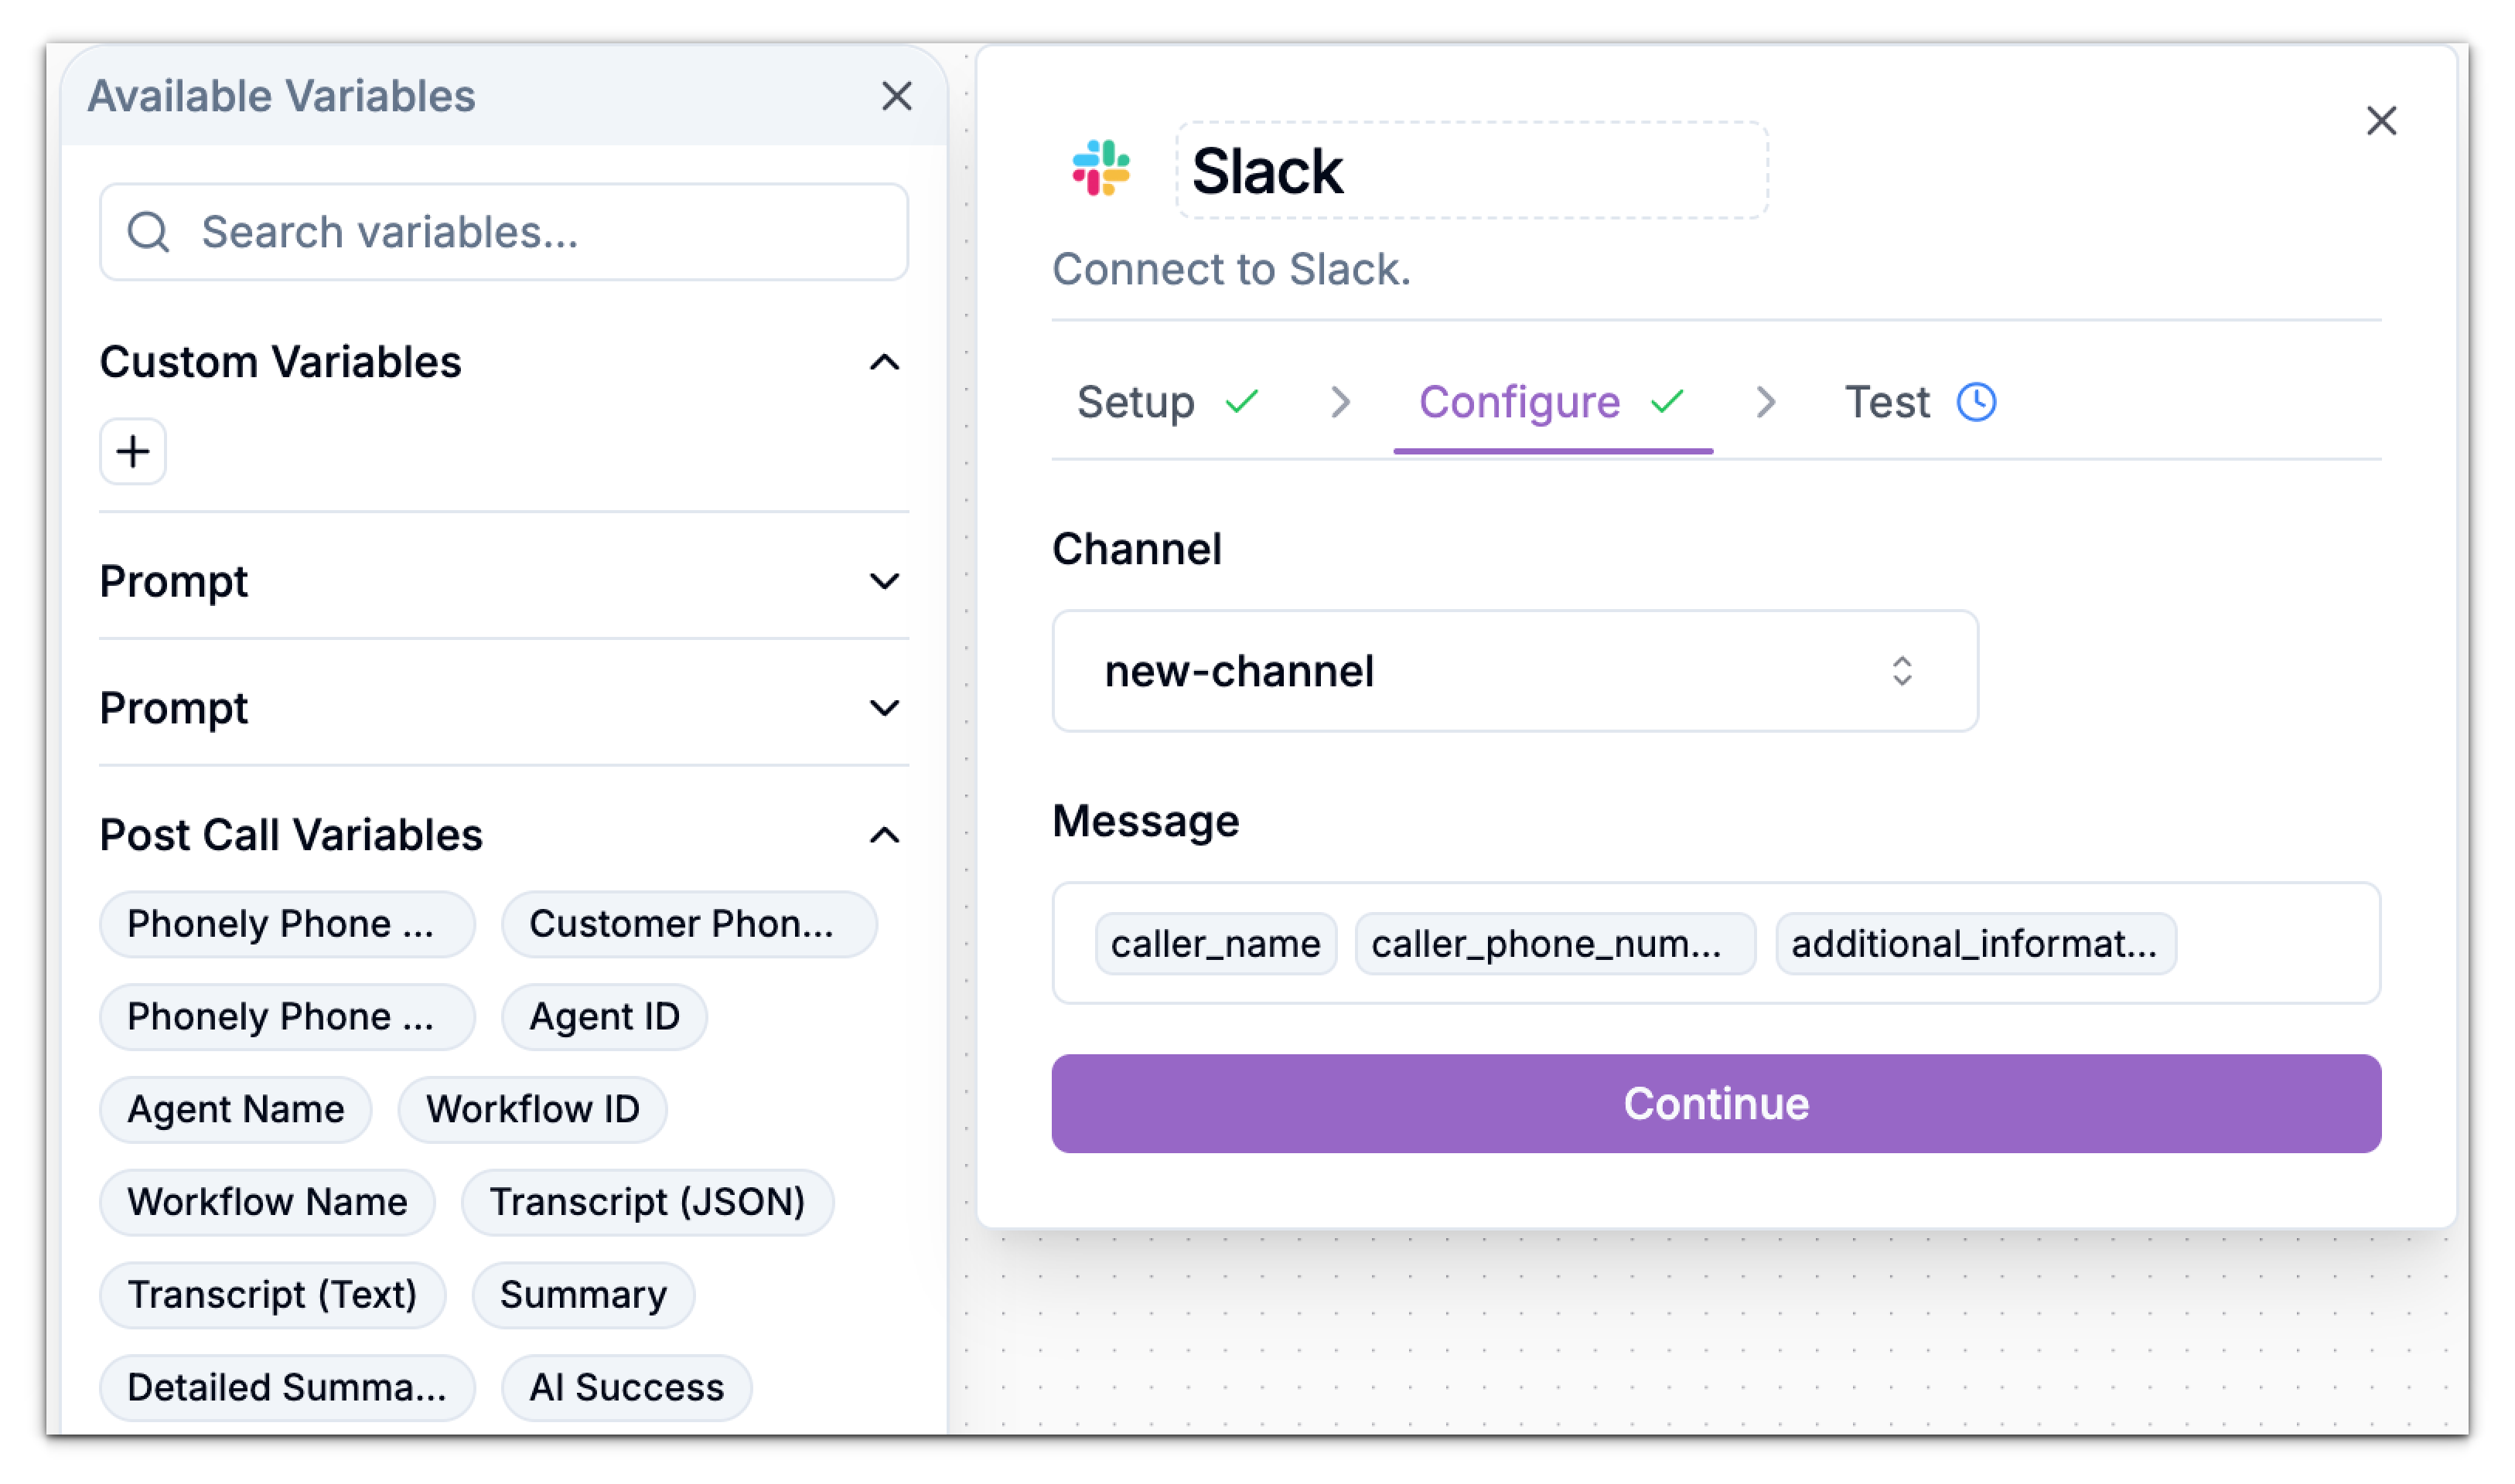Add a custom variable using the plus icon
This screenshot has height=1484, width=2515.
(x=132, y=451)
